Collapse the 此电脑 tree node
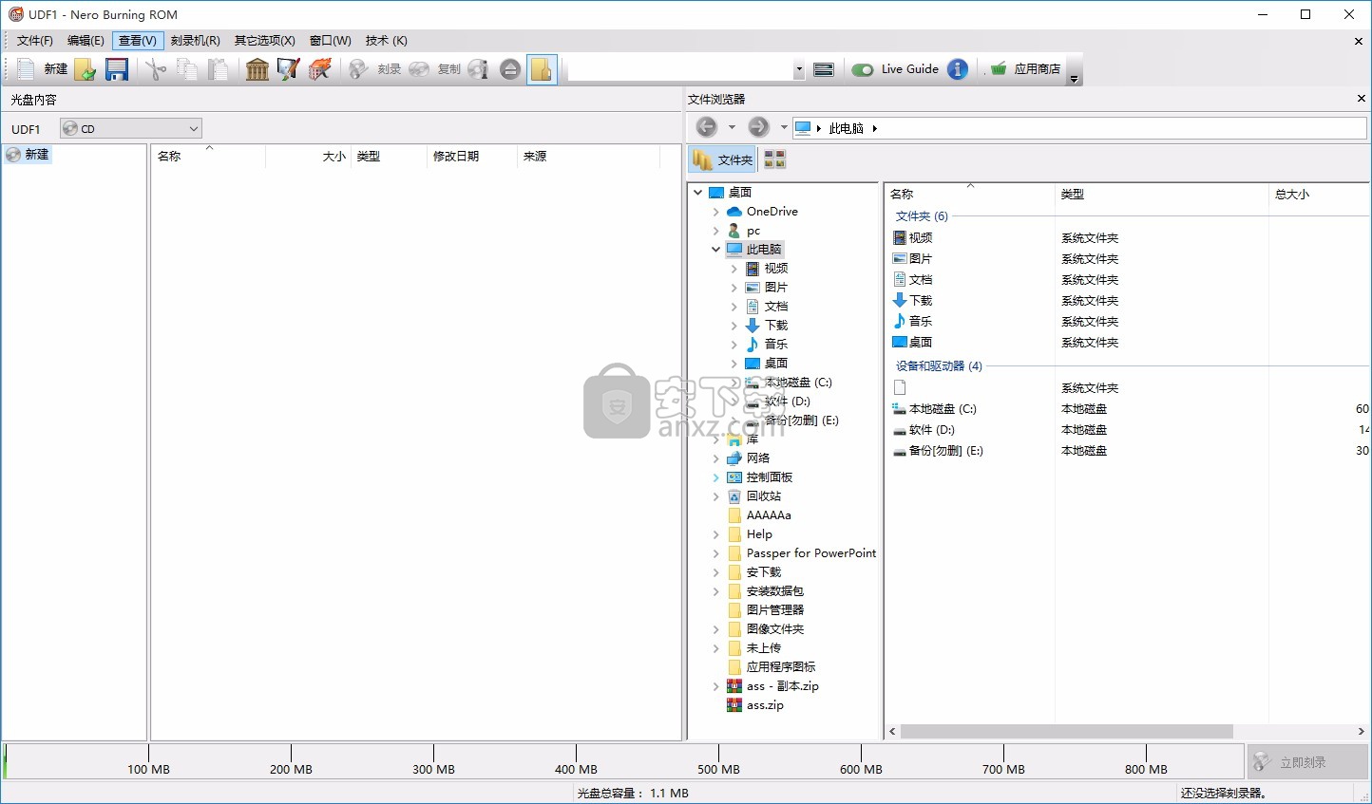The width and height of the screenshot is (1372, 804). tap(716, 250)
